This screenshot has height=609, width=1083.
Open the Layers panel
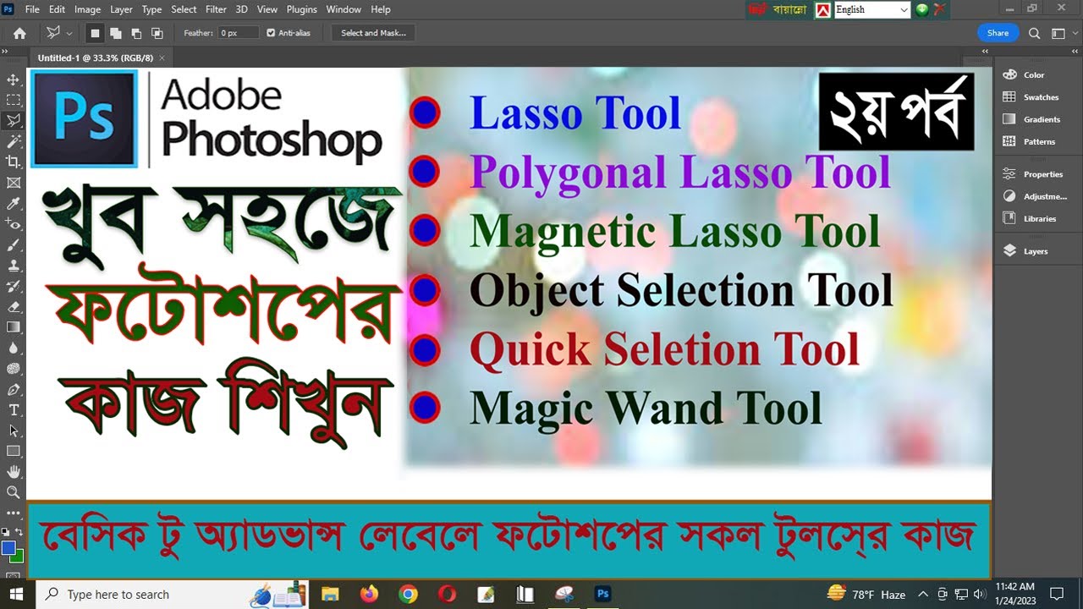coord(1025,251)
